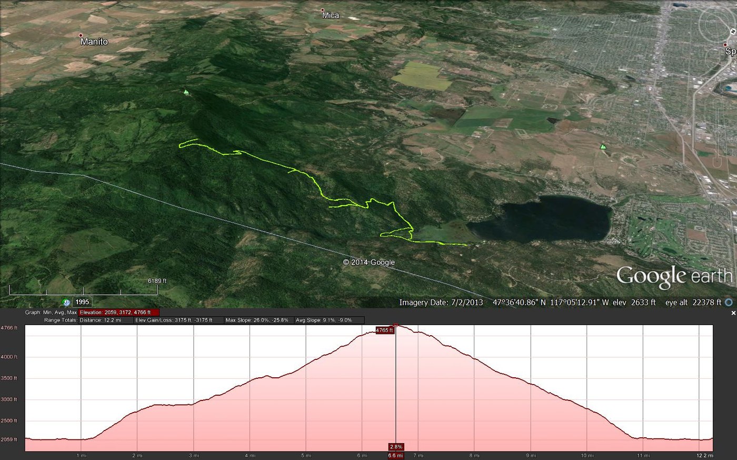737x460 pixels.
Task: Select the Max Slope statistic box
Action: [257, 320]
